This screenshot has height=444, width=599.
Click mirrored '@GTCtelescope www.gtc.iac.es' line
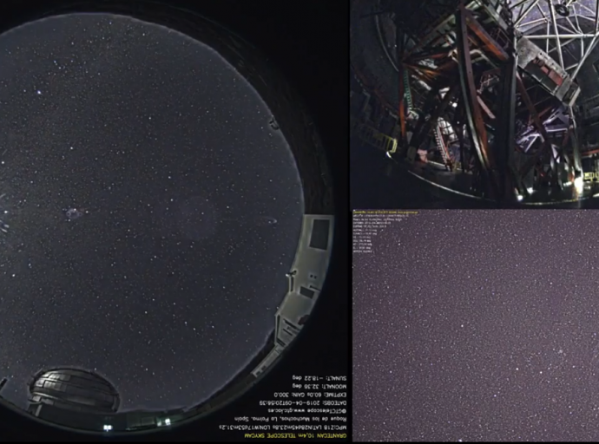click(306, 411)
